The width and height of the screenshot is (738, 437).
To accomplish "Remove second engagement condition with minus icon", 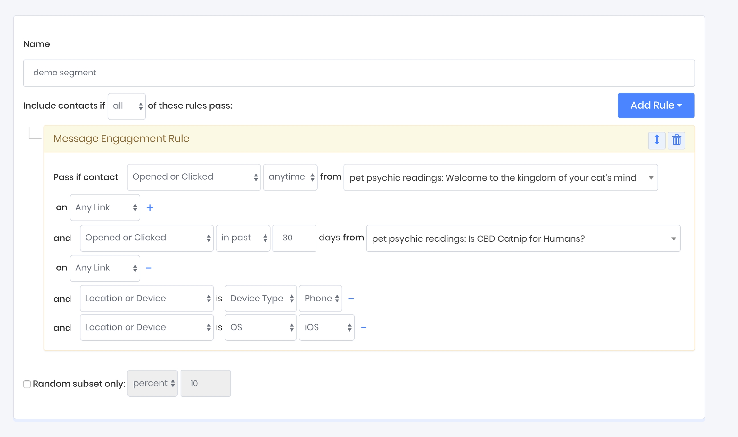I will point(149,268).
